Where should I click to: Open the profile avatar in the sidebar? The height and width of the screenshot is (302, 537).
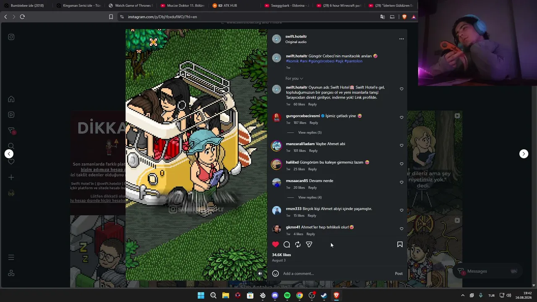11,193
